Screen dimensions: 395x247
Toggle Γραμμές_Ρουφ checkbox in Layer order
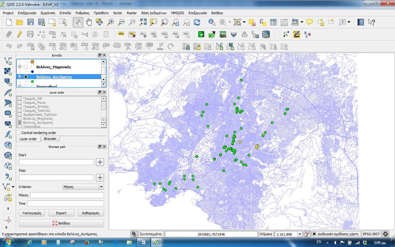point(20,103)
